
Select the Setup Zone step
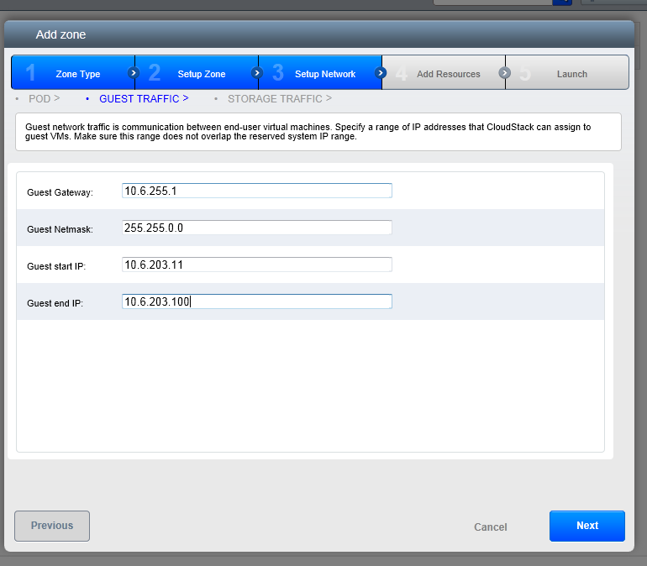[x=197, y=72]
